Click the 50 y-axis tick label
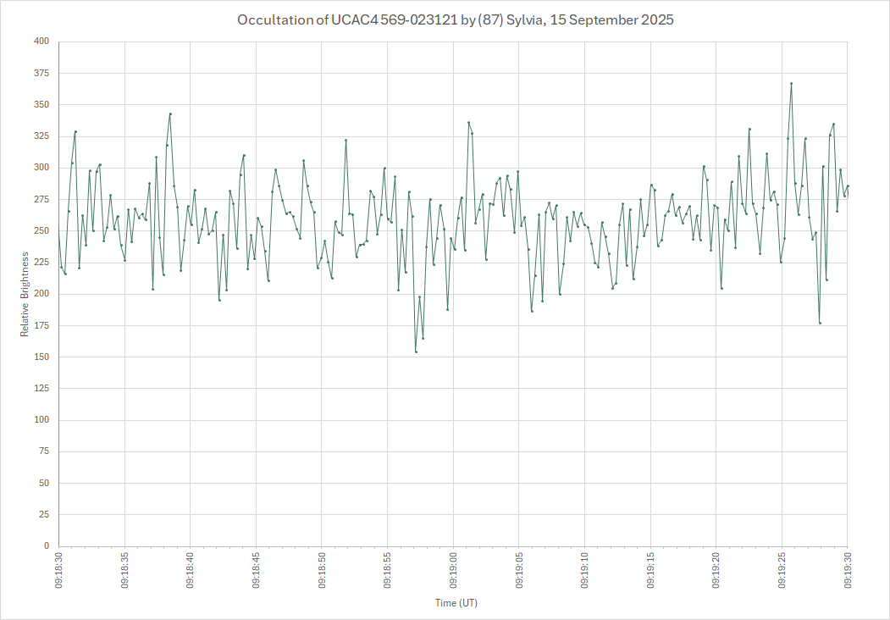Image resolution: width=890 pixels, height=620 pixels. coord(44,483)
